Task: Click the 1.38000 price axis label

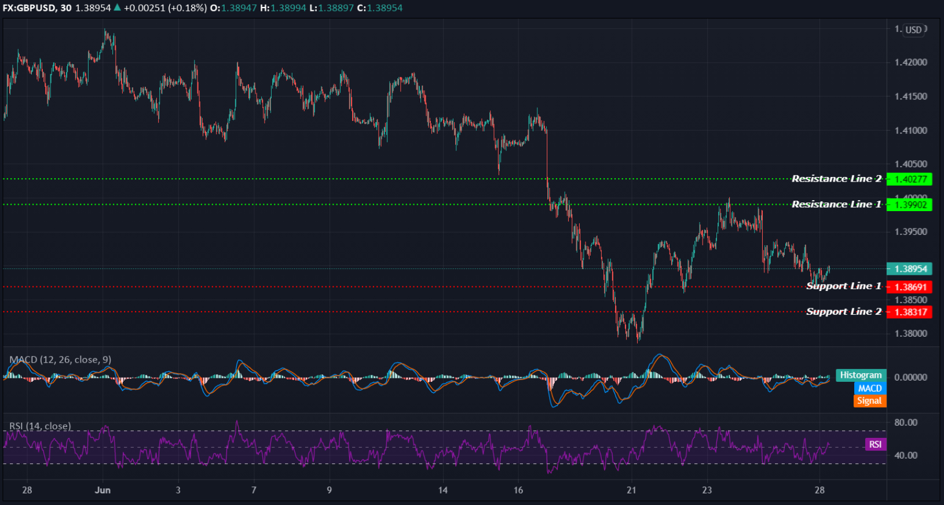Action: (910, 334)
